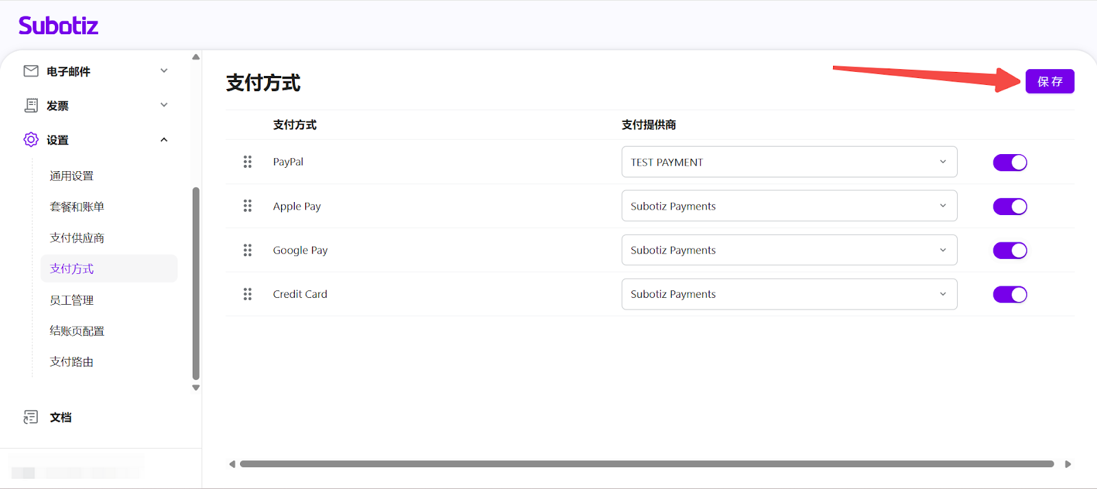
Task: Switch off the Credit Card toggle
Action: [1009, 294]
